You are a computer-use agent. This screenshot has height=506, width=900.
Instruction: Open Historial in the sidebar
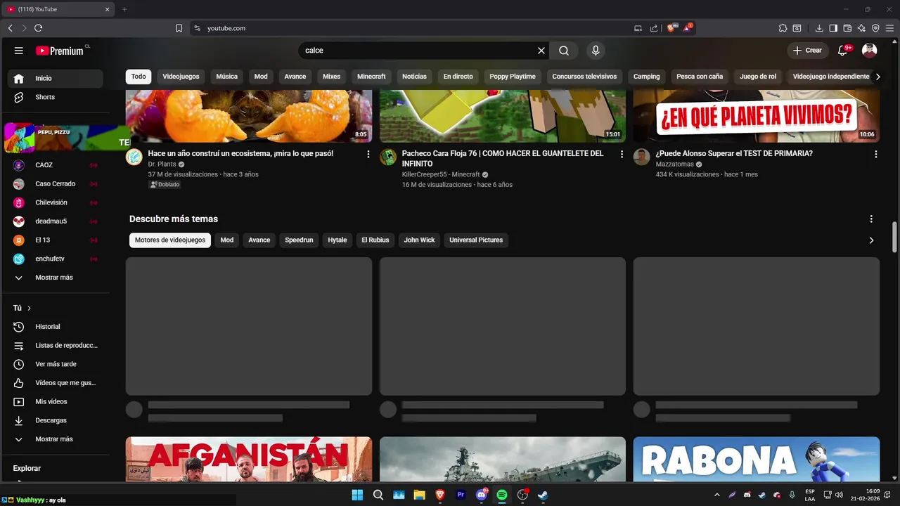coord(57,327)
